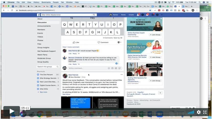Set the video player volume with the blue bars
Image resolution: width=212 pixels, height=119 pixels.
[191, 112]
